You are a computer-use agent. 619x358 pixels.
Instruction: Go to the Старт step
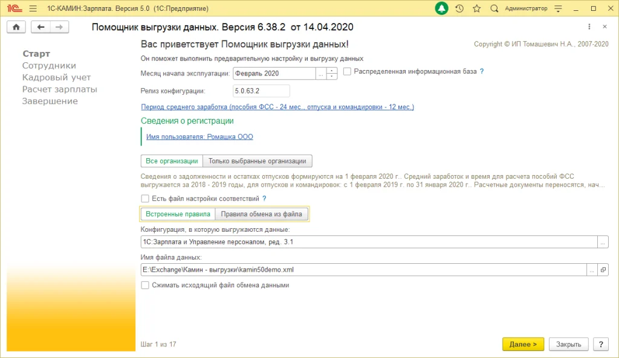tap(36, 54)
